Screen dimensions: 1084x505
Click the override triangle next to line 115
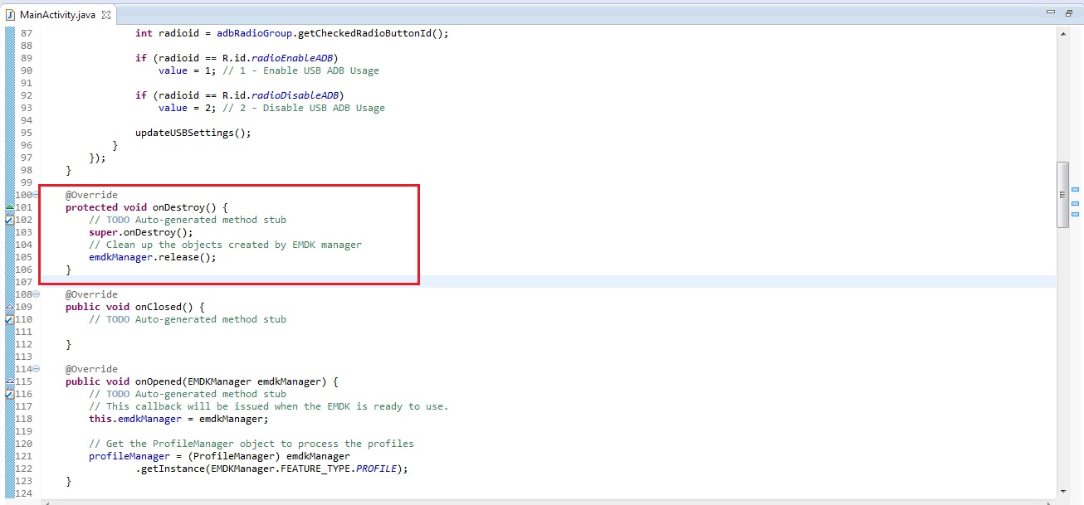click(9, 381)
